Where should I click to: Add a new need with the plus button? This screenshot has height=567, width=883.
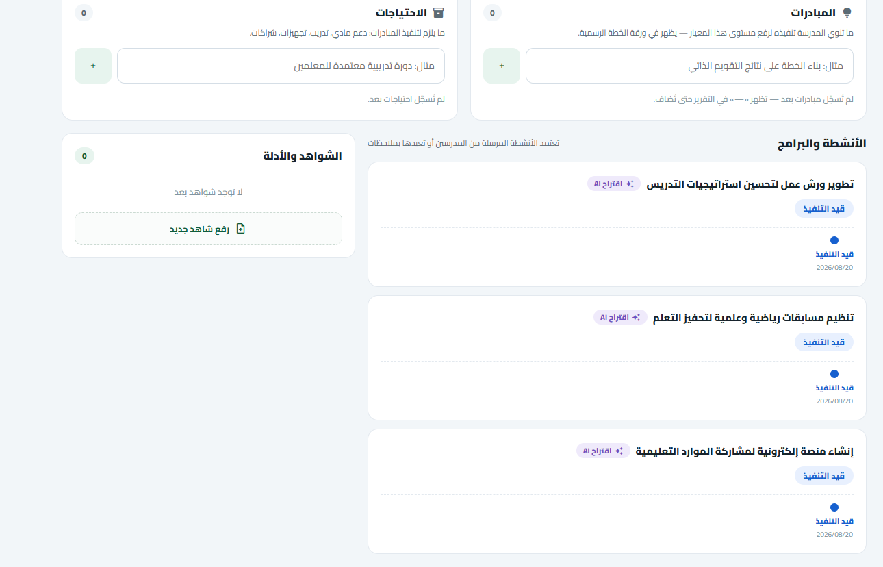(93, 66)
